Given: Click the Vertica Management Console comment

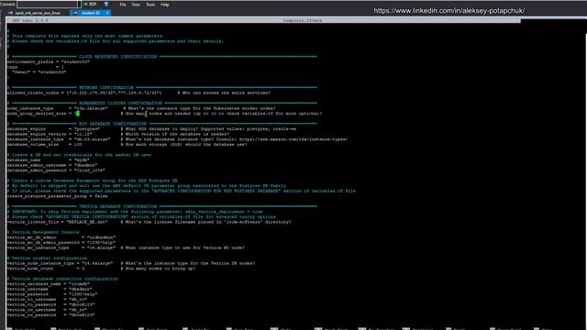Looking at the screenshot, I should pos(43,232).
